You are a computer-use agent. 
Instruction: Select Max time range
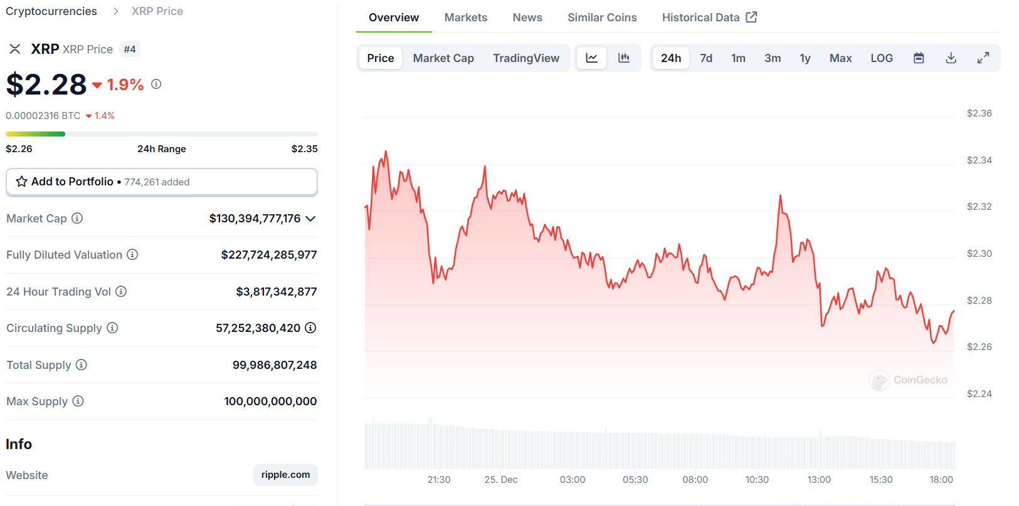point(840,58)
